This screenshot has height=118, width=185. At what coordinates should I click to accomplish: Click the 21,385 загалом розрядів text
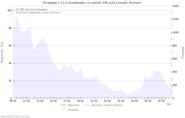coord(31,9)
